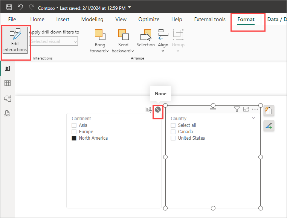Image resolution: width=287 pixels, height=218 pixels.
Task: Select the Optimize ribbon tab
Action: click(x=149, y=20)
